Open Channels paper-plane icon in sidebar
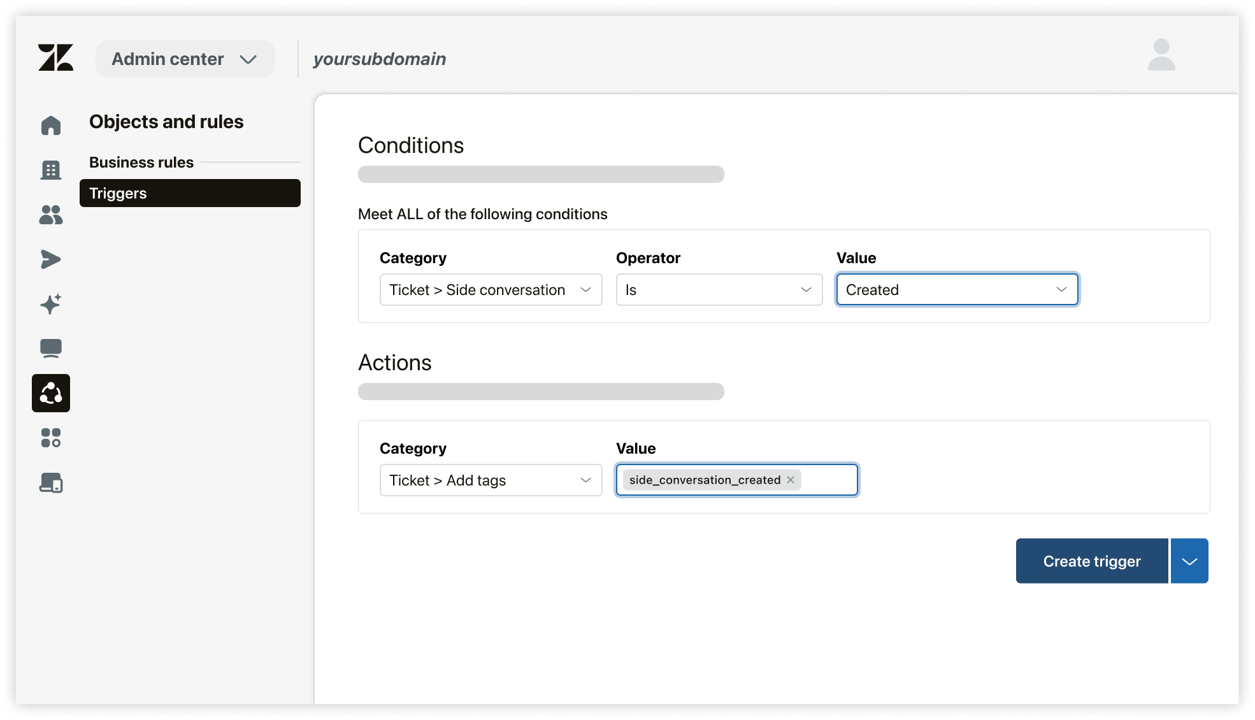The image size is (1255, 720). (x=51, y=259)
